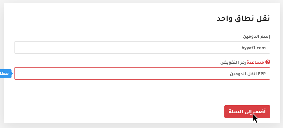Viewport: 283px width, 128px height.
Task: Open the مساعدة help link
Action: pos(255,62)
